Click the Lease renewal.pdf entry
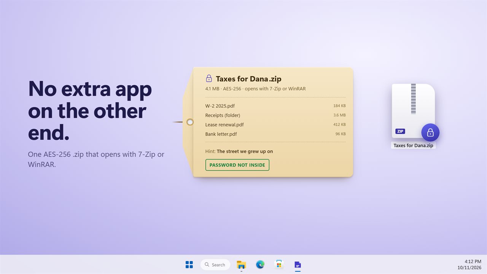Image resolution: width=487 pixels, height=274 pixels. [x=275, y=124]
